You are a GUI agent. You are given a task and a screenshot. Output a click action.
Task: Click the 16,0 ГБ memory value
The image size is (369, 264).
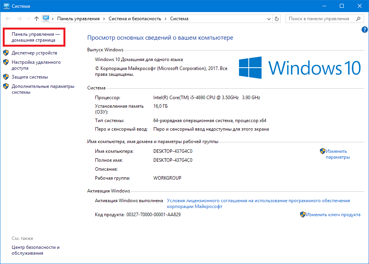[x=160, y=106]
